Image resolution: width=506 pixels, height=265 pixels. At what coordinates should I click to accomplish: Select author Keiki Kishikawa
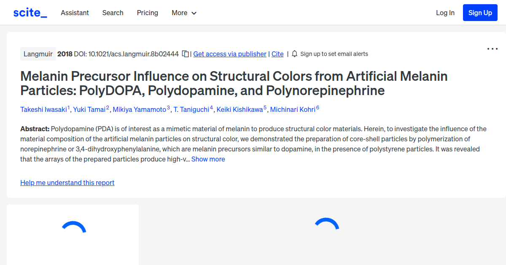pyautogui.click(x=240, y=109)
